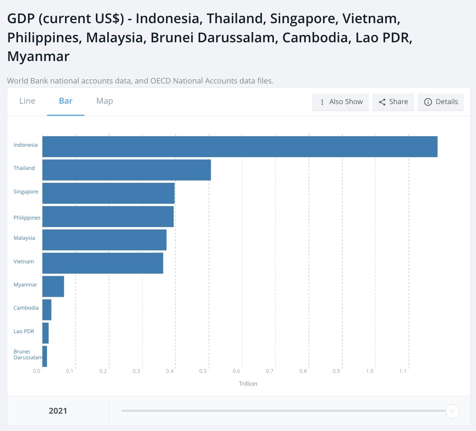Click the Details button
Viewport: 476px width, 431px height.
click(441, 102)
